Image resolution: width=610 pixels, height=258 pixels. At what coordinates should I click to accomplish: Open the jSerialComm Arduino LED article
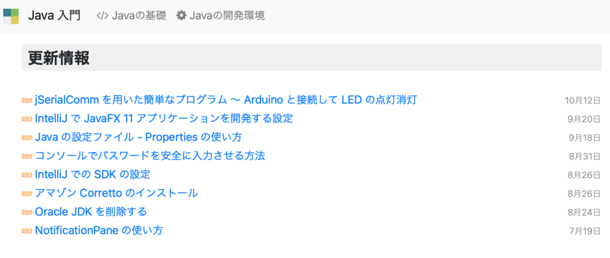pos(226,100)
